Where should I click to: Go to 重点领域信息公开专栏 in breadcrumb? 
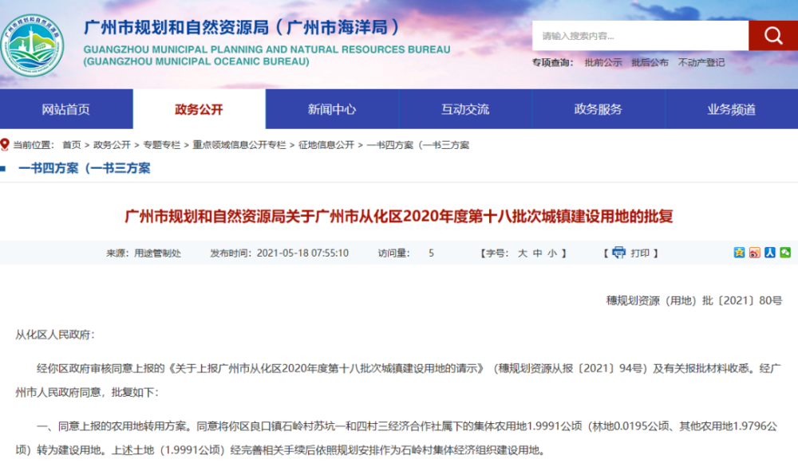pos(239,145)
